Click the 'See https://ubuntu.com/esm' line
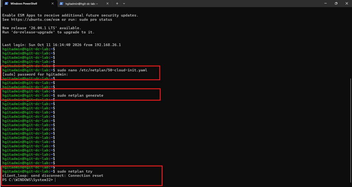 point(57,20)
